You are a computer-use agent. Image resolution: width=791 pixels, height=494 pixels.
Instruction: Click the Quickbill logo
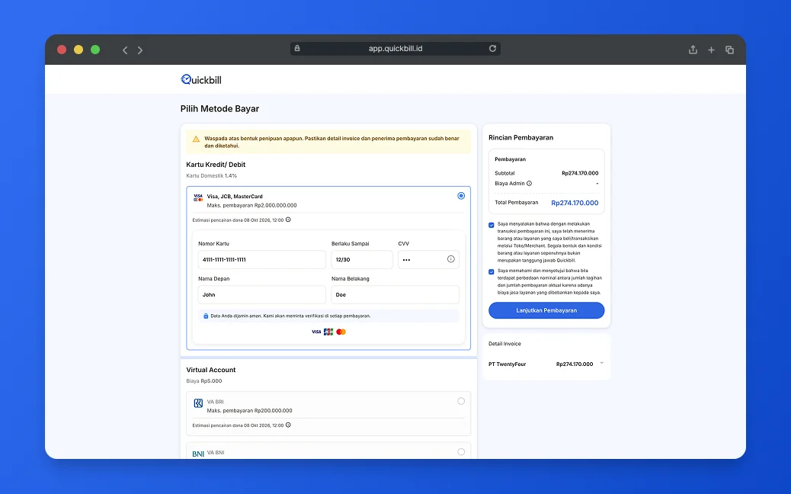[x=201, y=80]
